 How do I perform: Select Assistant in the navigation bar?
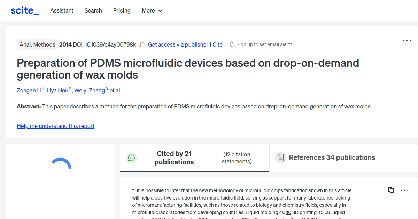[62, 10]
